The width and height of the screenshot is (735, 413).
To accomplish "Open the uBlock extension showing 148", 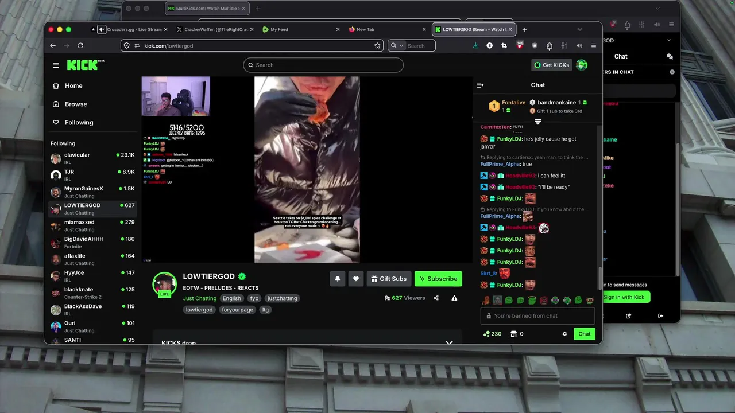I will coord(520,45).
